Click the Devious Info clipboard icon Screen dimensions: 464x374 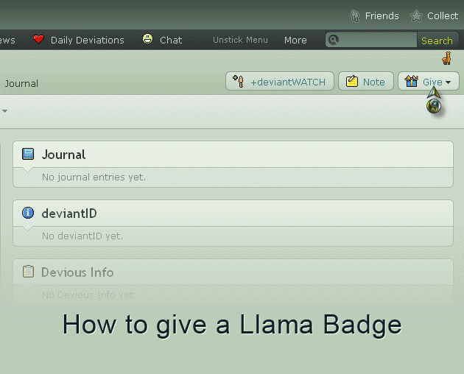28,272
